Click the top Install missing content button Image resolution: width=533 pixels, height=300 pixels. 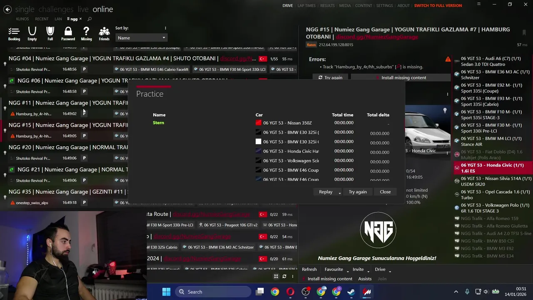coord(401,77)
